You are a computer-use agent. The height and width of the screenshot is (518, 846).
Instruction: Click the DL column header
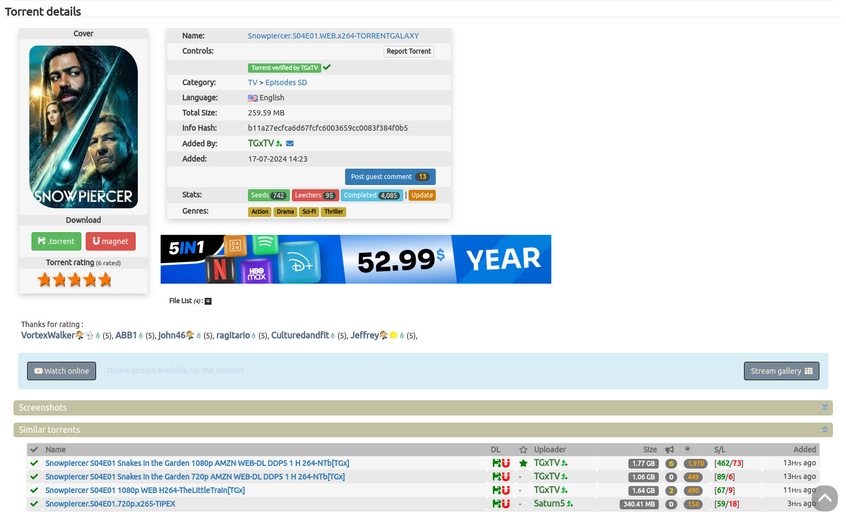[495, 450]
